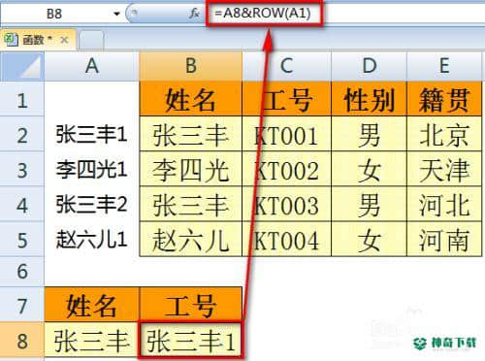Click cell B8 showing 张三丰1
The height and width of the screenshot is (361, 485).
tap(190, 341)
